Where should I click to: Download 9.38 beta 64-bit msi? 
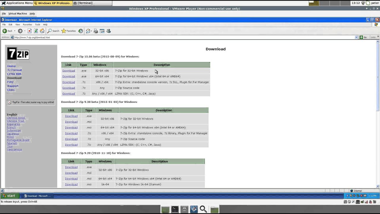point(71,128)
